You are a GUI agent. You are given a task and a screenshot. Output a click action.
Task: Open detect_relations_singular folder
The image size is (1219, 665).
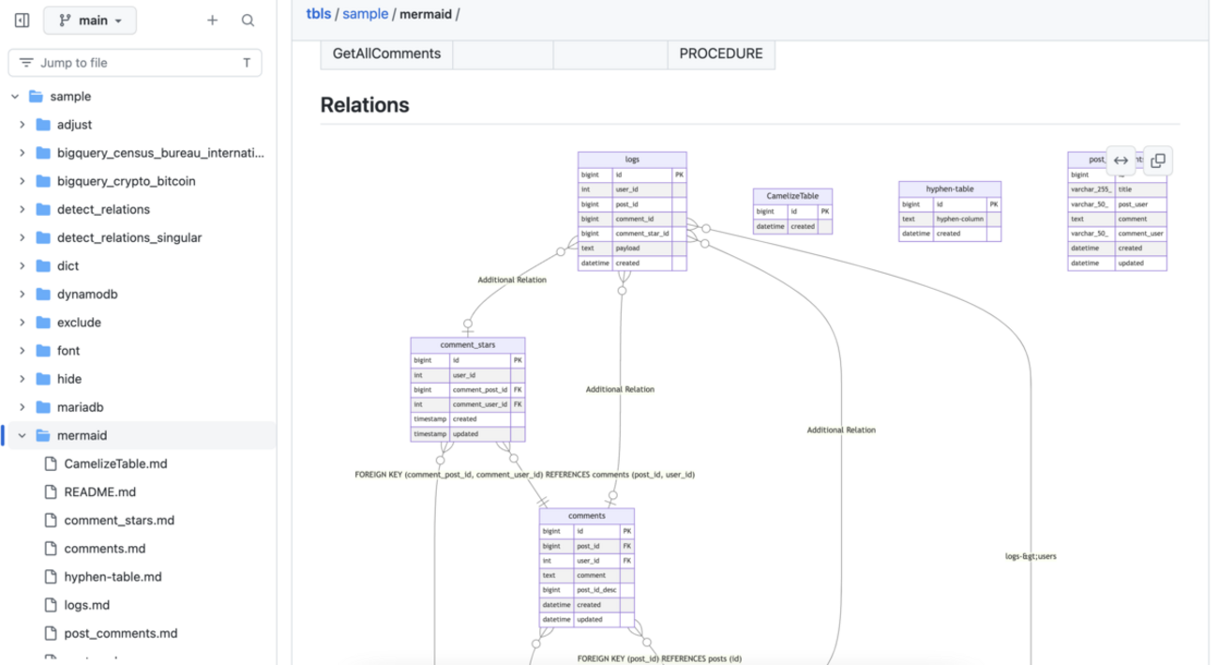tap(129, 237)
